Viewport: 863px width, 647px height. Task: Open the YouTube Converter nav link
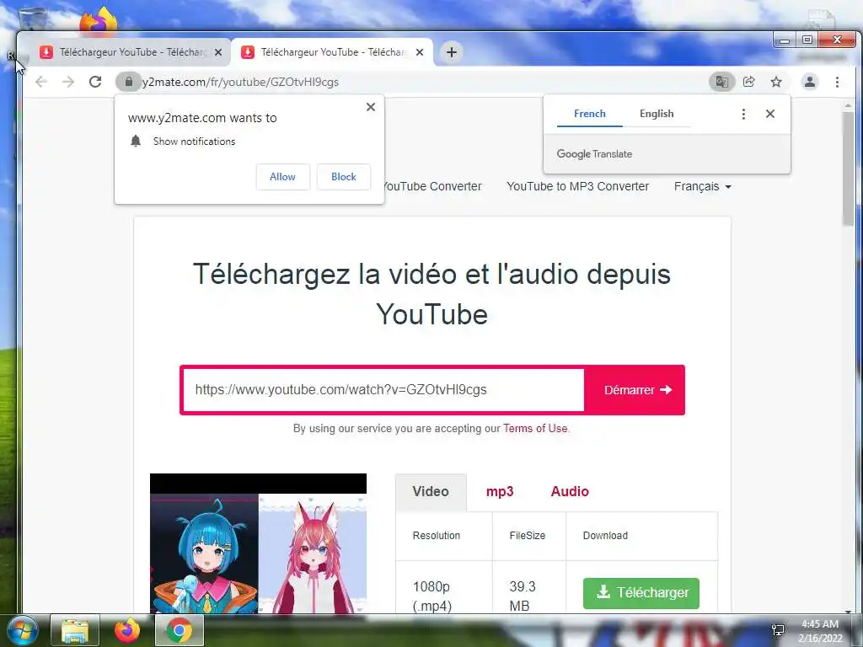(x=432, y=186)
